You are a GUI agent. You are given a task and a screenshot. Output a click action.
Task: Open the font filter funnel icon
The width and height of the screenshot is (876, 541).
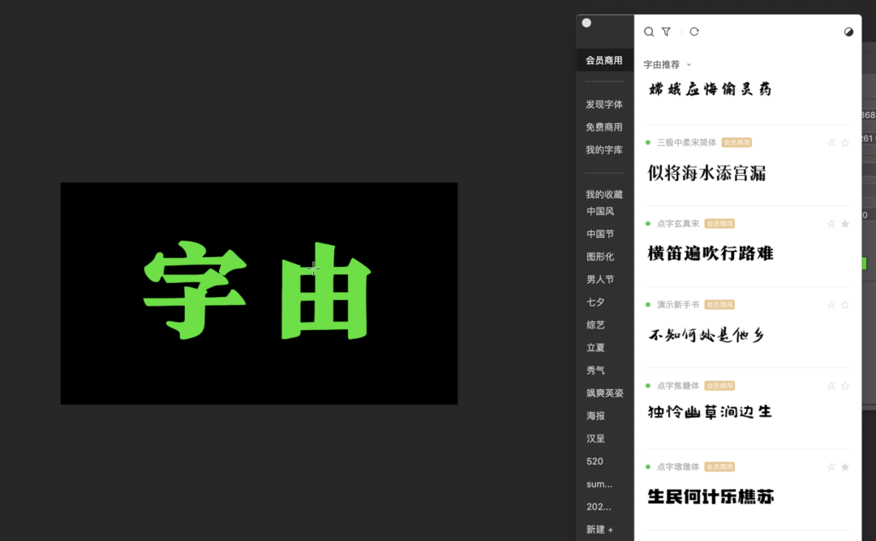click(x=666, y=32)
